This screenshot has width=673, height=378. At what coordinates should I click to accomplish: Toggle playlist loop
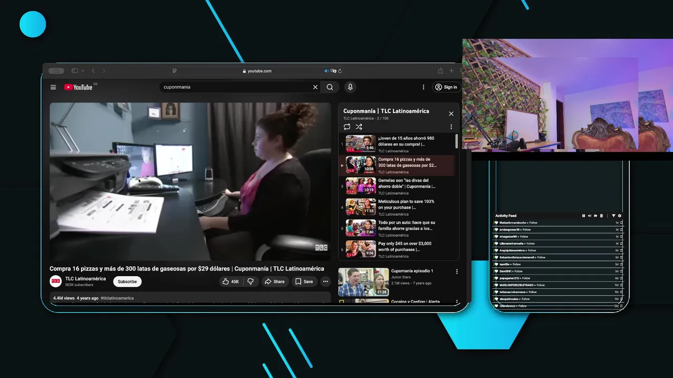click(x=347, y=127)
